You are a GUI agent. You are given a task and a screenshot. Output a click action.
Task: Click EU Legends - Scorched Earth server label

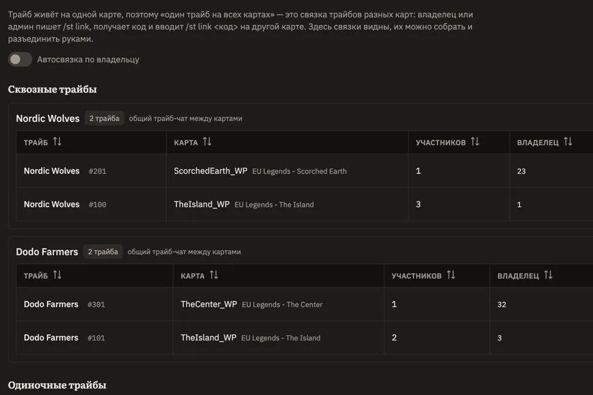(x=299, y=171)
